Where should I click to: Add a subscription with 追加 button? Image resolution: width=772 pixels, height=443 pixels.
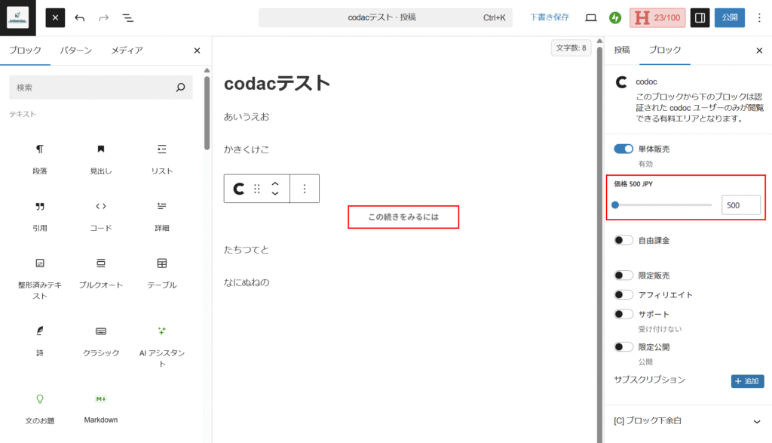(x=747, y=381)
